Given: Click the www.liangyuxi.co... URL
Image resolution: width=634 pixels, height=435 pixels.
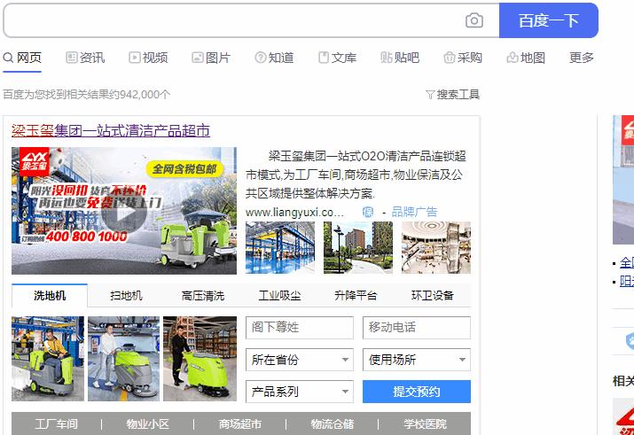Looking at the screenshot, I should coord(294,212).
